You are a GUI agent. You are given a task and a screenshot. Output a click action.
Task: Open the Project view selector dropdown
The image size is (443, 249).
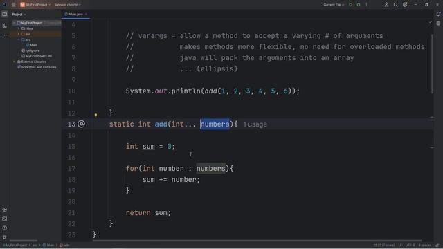pos(19,14)
